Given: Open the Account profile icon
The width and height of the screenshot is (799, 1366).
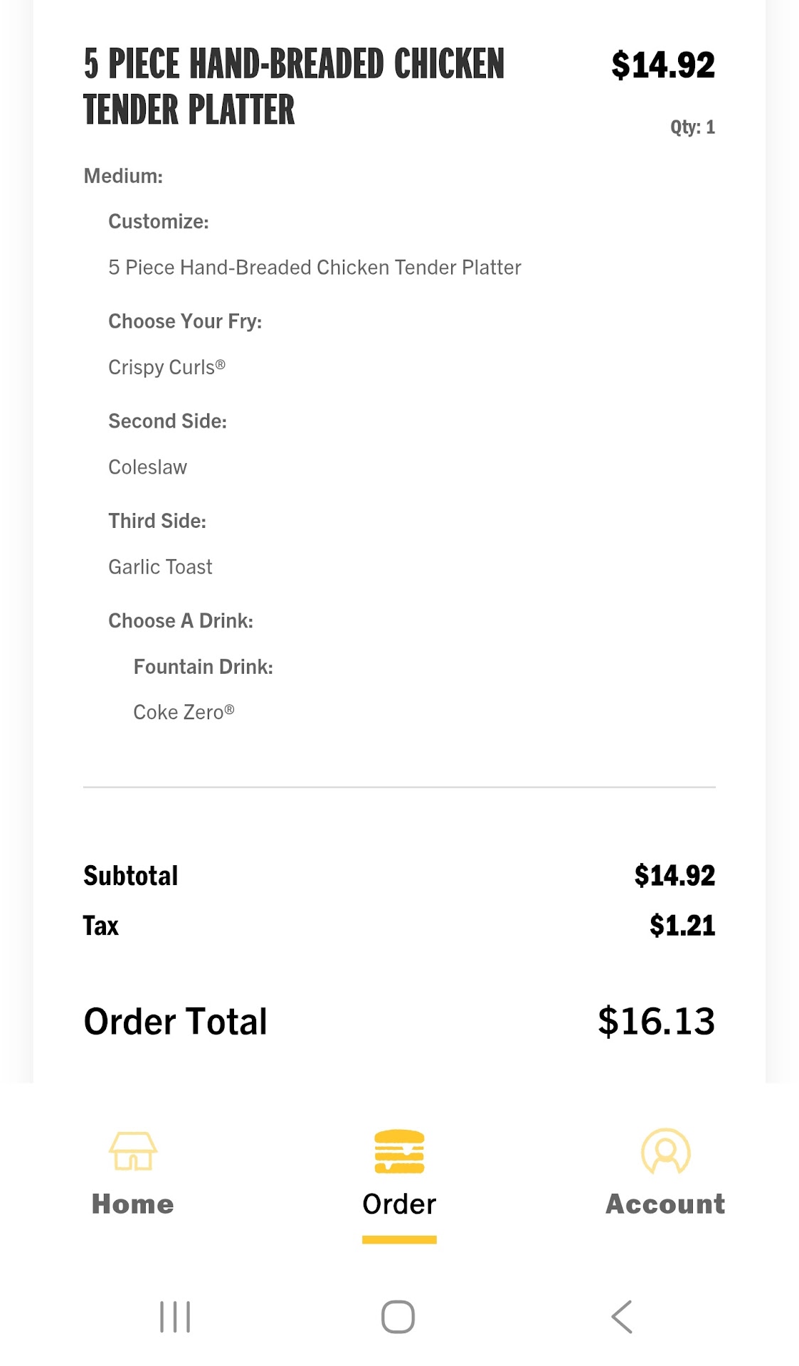Looking at the screenshot, I should click(665, 1150).
